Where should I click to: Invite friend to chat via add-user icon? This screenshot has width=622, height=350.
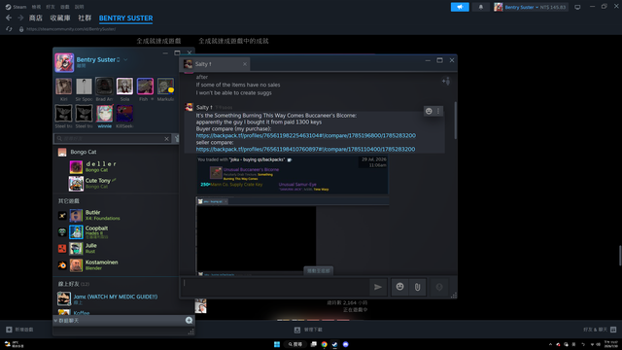pyautogui.click(x=446, y=82)
